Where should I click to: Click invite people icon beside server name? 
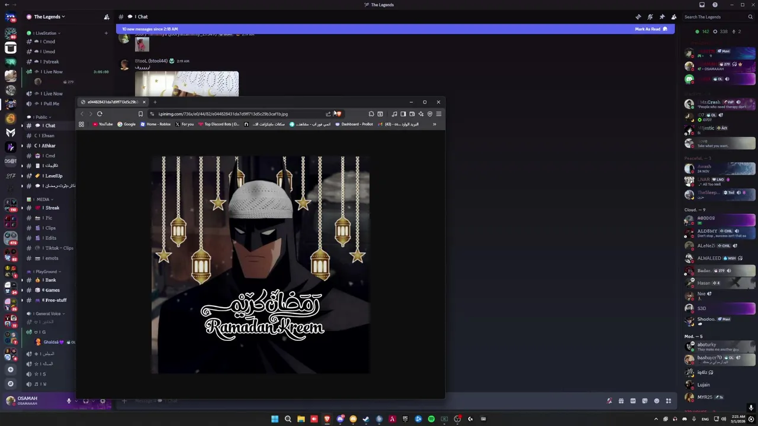[107, 17]
